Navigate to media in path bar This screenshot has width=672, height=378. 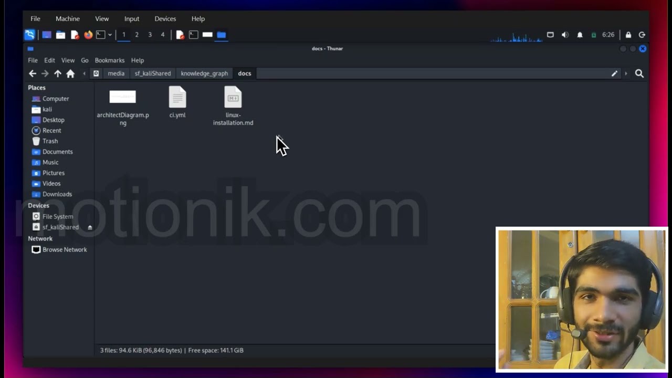[x=116, y=73]
